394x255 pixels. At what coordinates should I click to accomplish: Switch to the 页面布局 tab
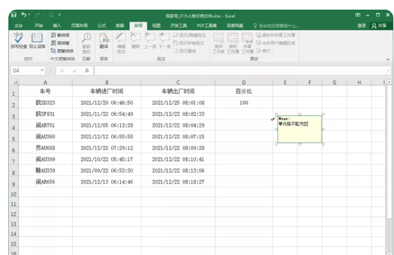coord(79,26)
